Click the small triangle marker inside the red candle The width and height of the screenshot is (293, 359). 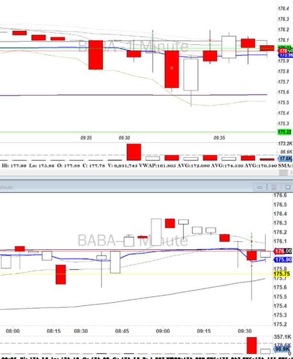171,69
